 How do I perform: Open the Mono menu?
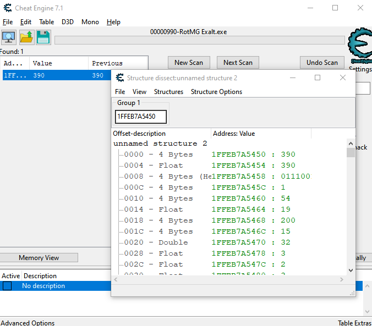point(90,22)
